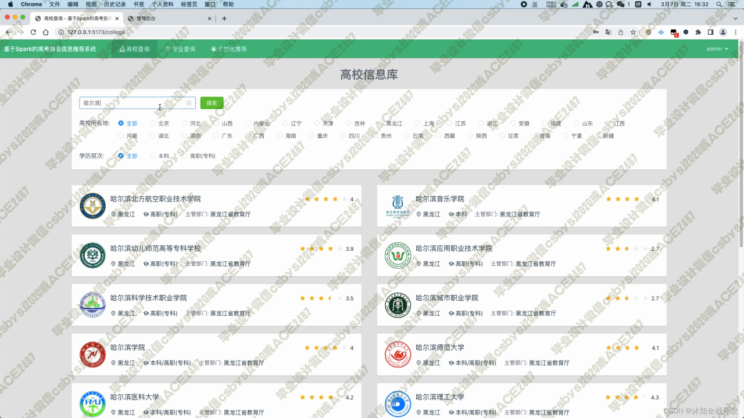Open 哈尔滨音乐学院 name link
Viewport: 744px width, 418px height.
pyautogui.click(x=440, y=199)
